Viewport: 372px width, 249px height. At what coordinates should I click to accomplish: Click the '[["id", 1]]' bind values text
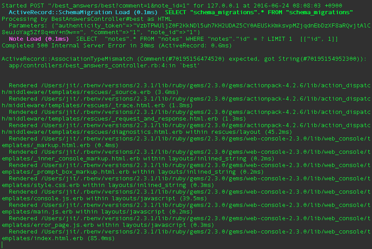coord(319,39)
